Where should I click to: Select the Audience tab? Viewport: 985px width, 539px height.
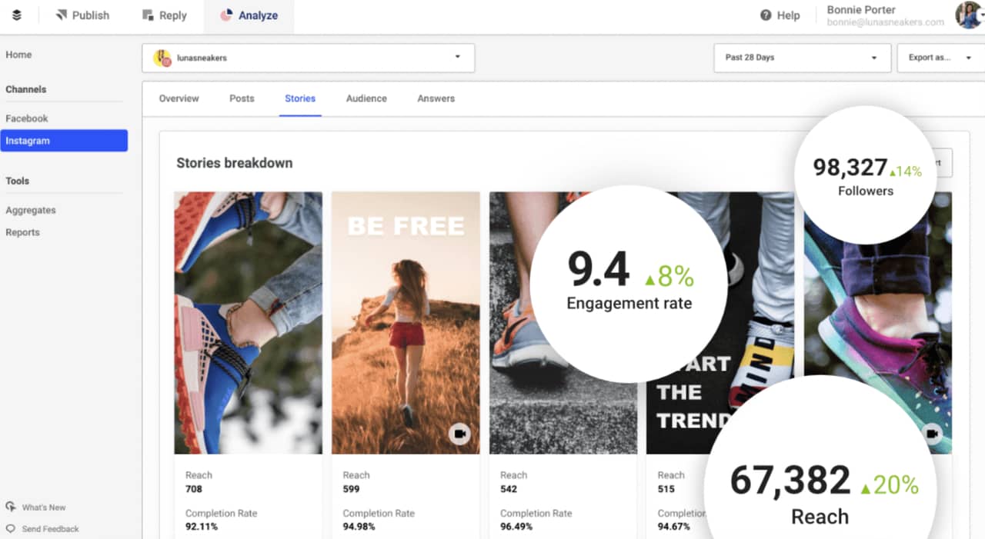coord(366,98)
